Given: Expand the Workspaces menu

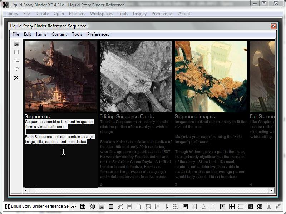Looking at the screenshot, I should (x=101, y=14).
